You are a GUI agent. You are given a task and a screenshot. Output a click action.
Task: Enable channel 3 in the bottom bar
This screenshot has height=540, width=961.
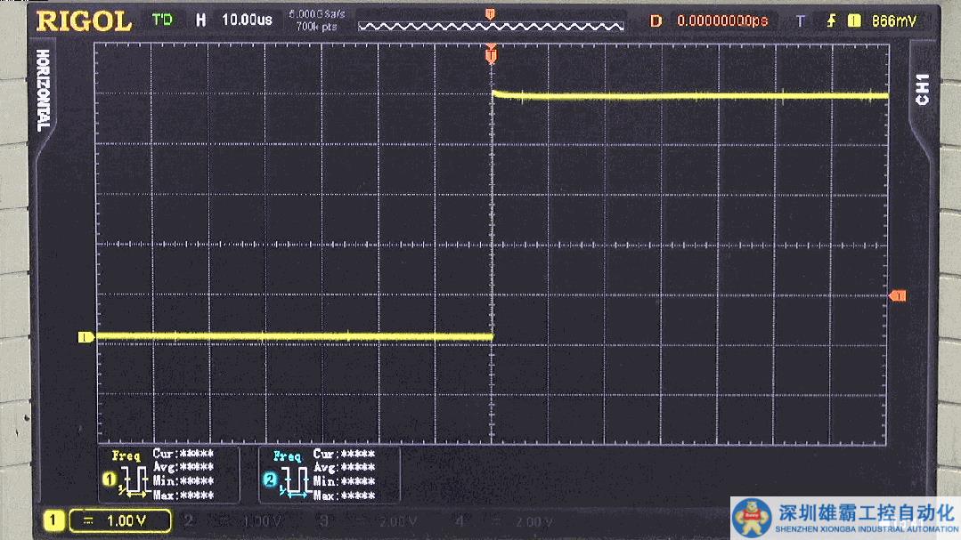[324, 520]
